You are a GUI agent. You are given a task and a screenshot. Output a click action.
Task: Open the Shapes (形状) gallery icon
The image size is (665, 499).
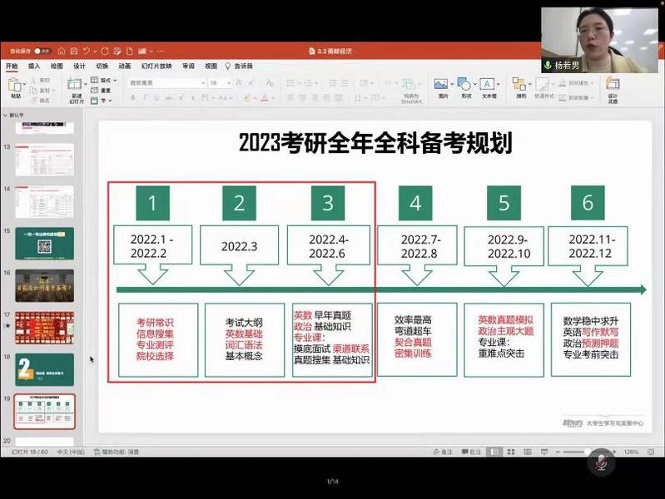465,86
